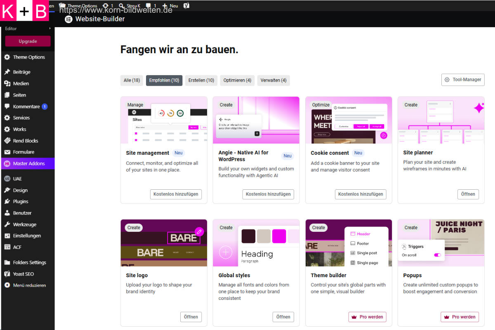
Task: Select Erstellen (10) filter tab
Action: (201, 80)
